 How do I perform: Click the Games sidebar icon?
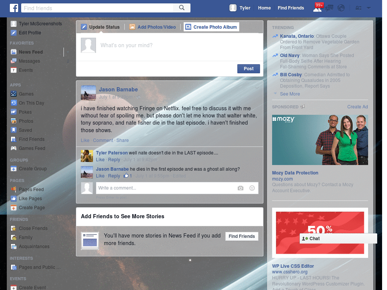14,94
